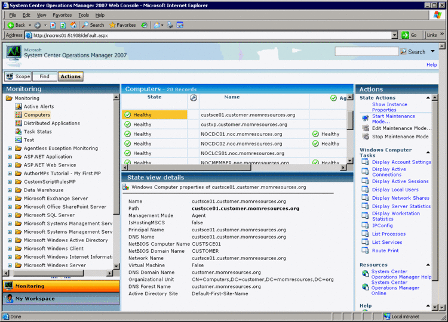Expand the ASP.NET Application folder

pos(10,157)
